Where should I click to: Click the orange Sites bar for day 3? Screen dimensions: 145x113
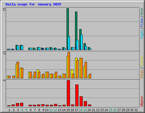pyautogui.click(x=18, y=70)
